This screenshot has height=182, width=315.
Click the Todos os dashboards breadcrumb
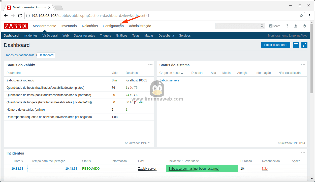point(20,55)
